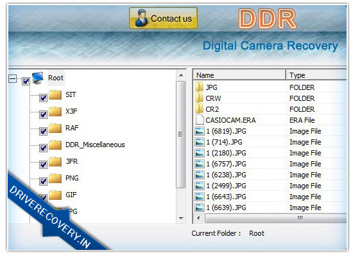
Task: Click the SIT folder icon in tree
Action: tap(55, 95)
